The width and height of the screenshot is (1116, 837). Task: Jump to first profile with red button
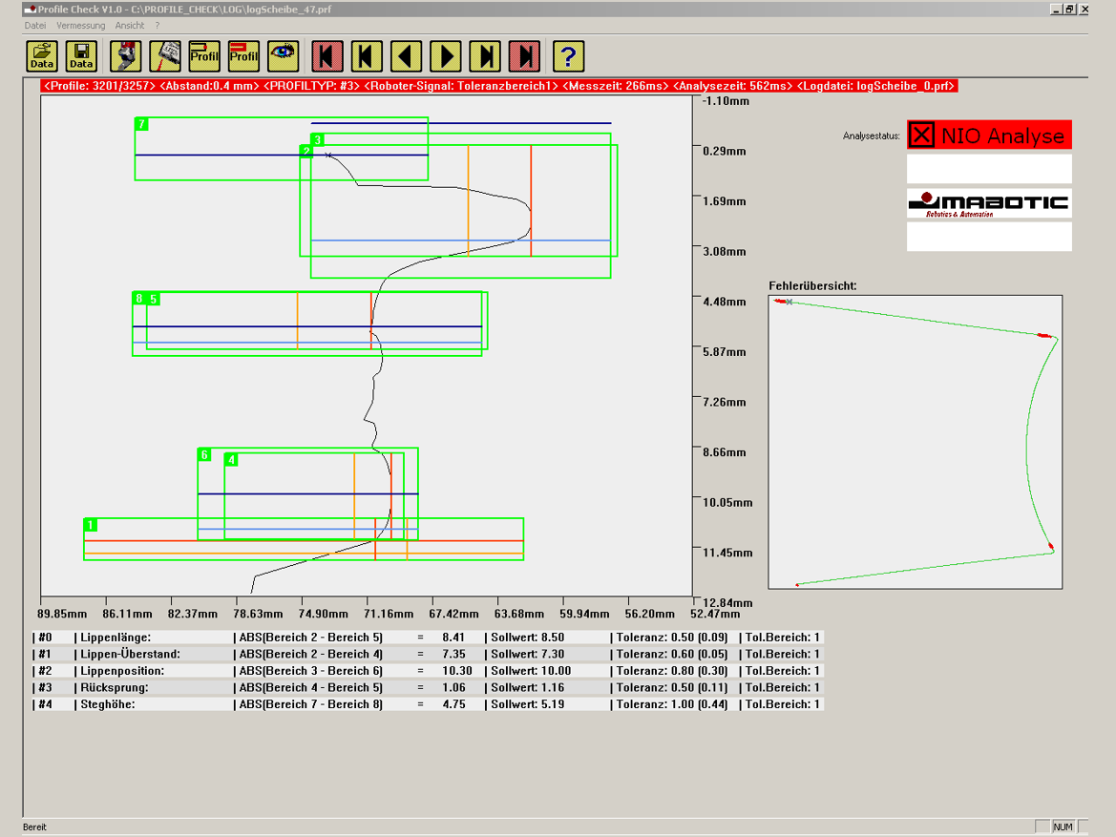tap(327, 56)
